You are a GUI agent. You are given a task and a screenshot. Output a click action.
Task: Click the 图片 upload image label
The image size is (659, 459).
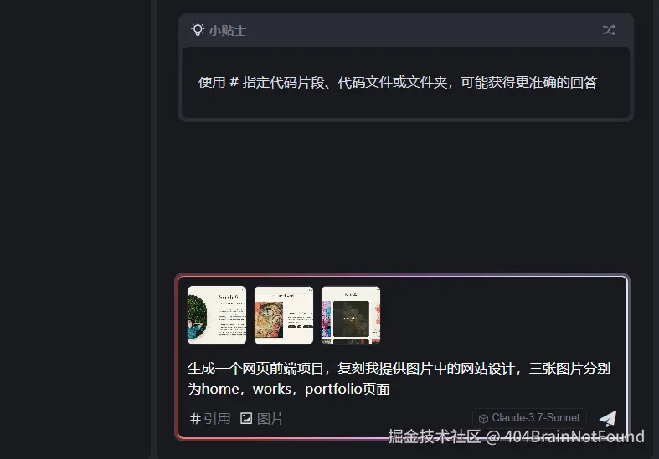coord(270,418)
